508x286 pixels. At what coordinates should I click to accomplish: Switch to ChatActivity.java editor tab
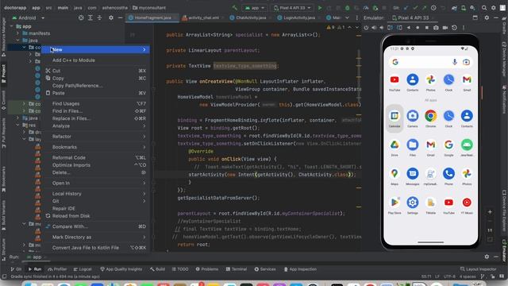(251, 17)
